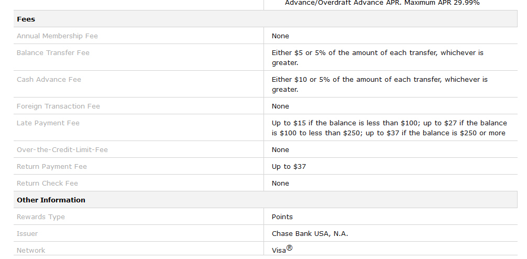
Task: Click the Maximum APR 29.99% text
Action: pos(441,3)
